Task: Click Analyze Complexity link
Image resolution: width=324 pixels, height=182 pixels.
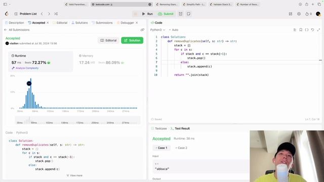Action: (x=25, y=68)
